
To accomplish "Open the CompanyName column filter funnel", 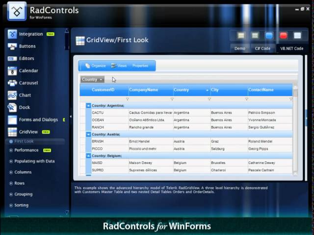I will coord(172,99).
